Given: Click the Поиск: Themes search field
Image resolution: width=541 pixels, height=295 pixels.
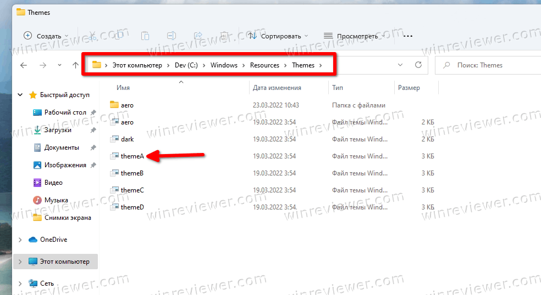Looking at the screenshot, I should tap(488, 65).
